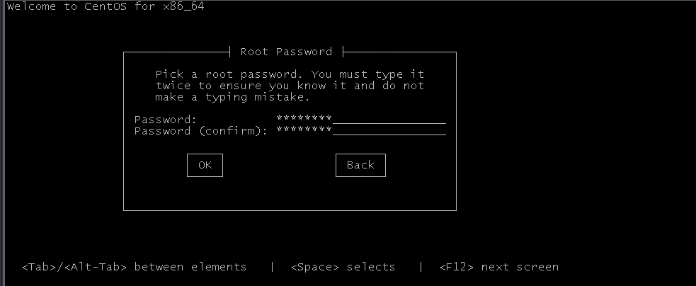The height and width of the screenshot is (286, 696).
Task: Go to previous step with Back button
Action: point(360,165)
